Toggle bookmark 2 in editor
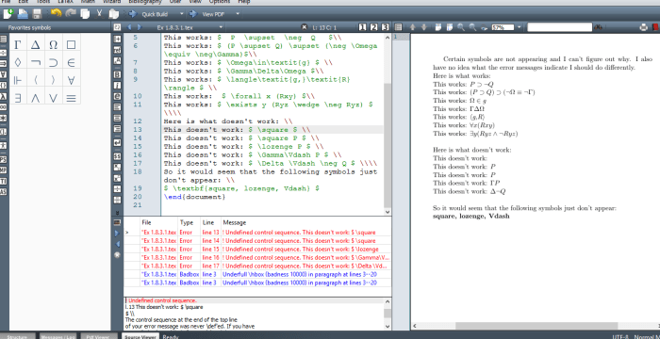 (x=373, y=27)
